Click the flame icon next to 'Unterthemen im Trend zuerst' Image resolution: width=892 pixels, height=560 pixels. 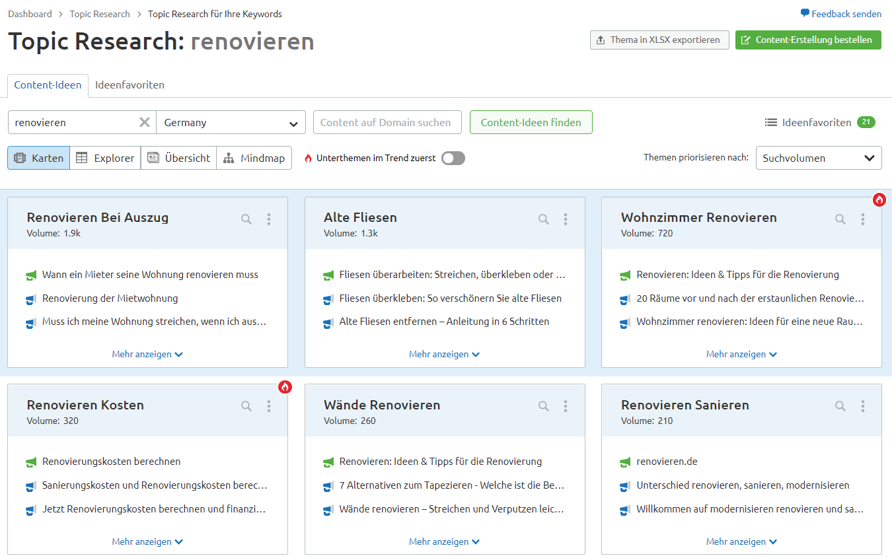click(x=308, y=158)
